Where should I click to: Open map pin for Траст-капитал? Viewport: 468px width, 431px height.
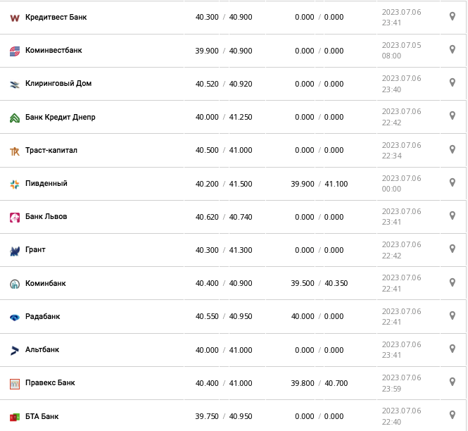(453, 149)
